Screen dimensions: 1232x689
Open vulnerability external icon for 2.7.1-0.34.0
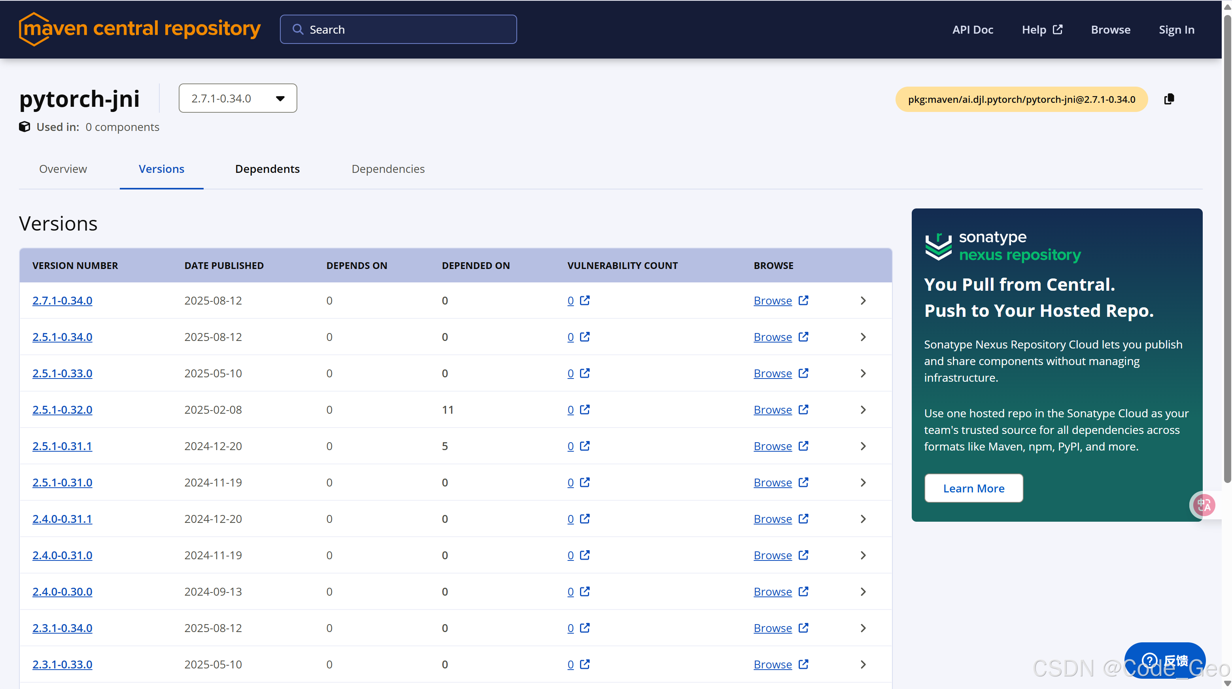[x=584, y=301]
